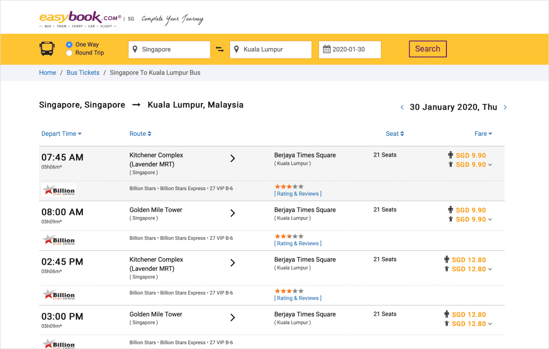Click child fare icon for 07:45 AM trip
The image size is (549, 349).
[x=451, y=165]
